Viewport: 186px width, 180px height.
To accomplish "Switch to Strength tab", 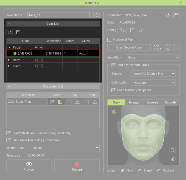I will click(x=134, y=102).
